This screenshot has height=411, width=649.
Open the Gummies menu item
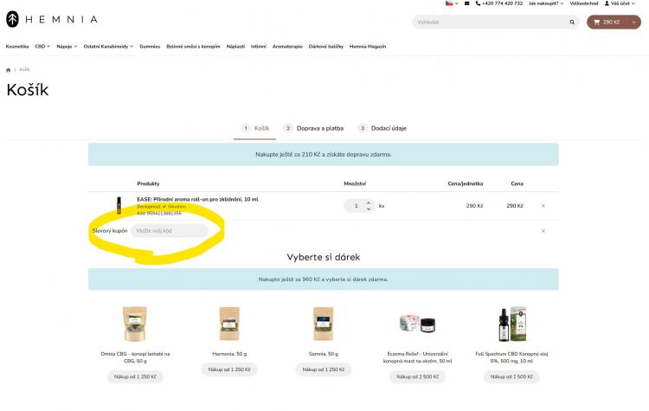(156, 46)
